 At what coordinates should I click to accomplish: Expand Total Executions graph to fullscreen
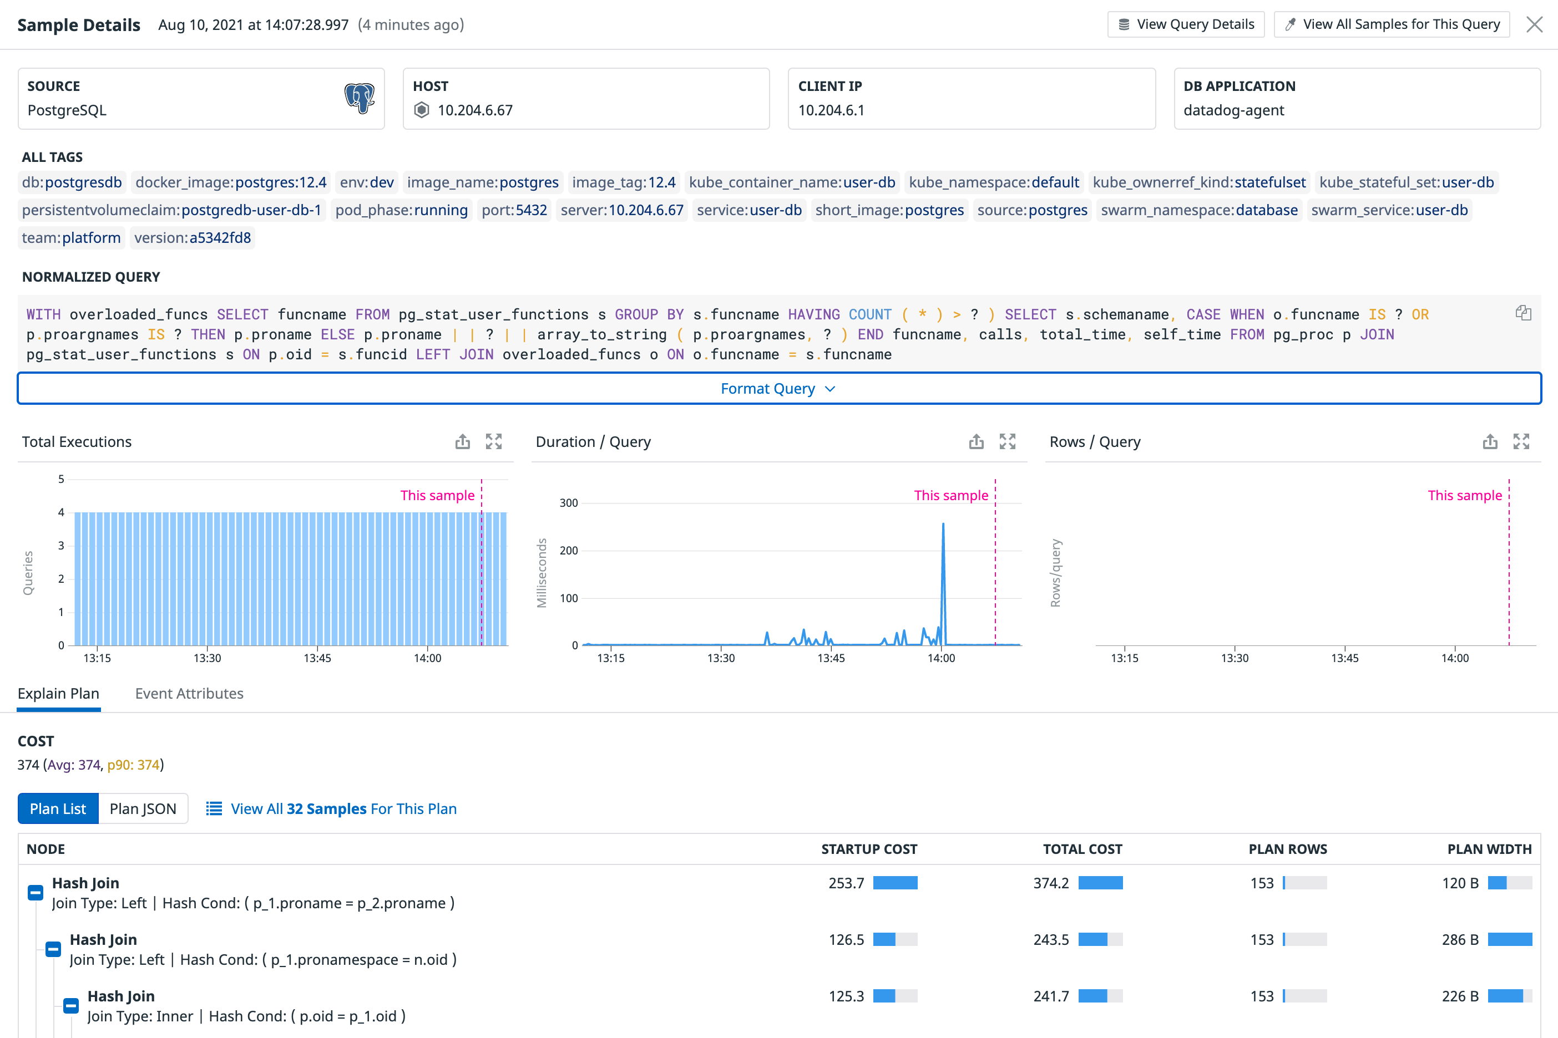[493, 441]
